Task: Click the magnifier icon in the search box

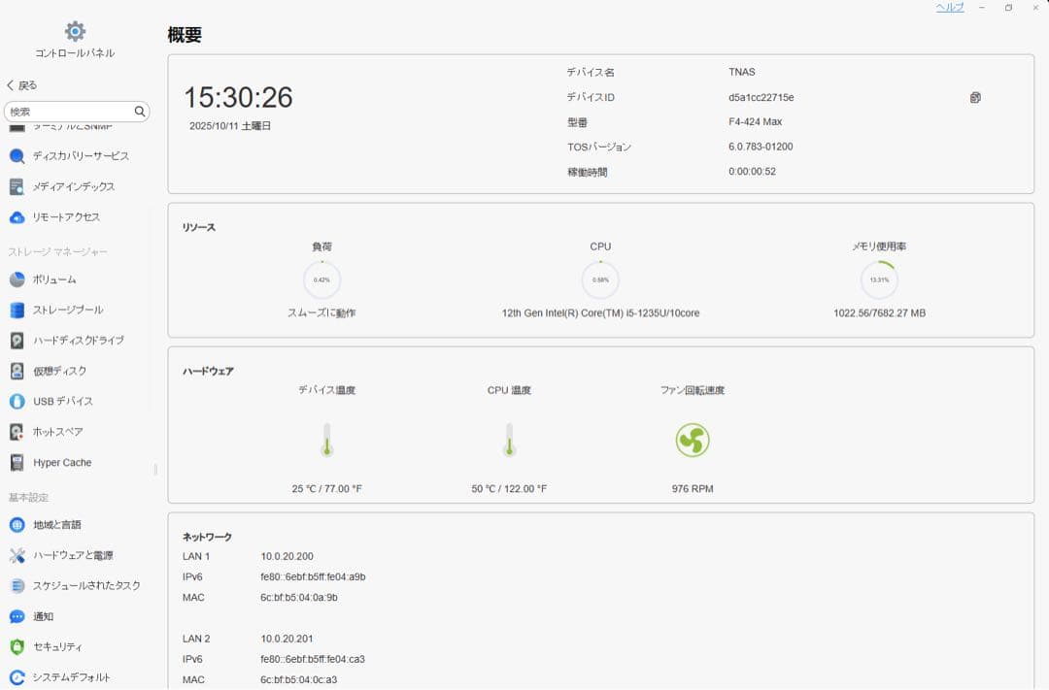Action: coord(140,112)
